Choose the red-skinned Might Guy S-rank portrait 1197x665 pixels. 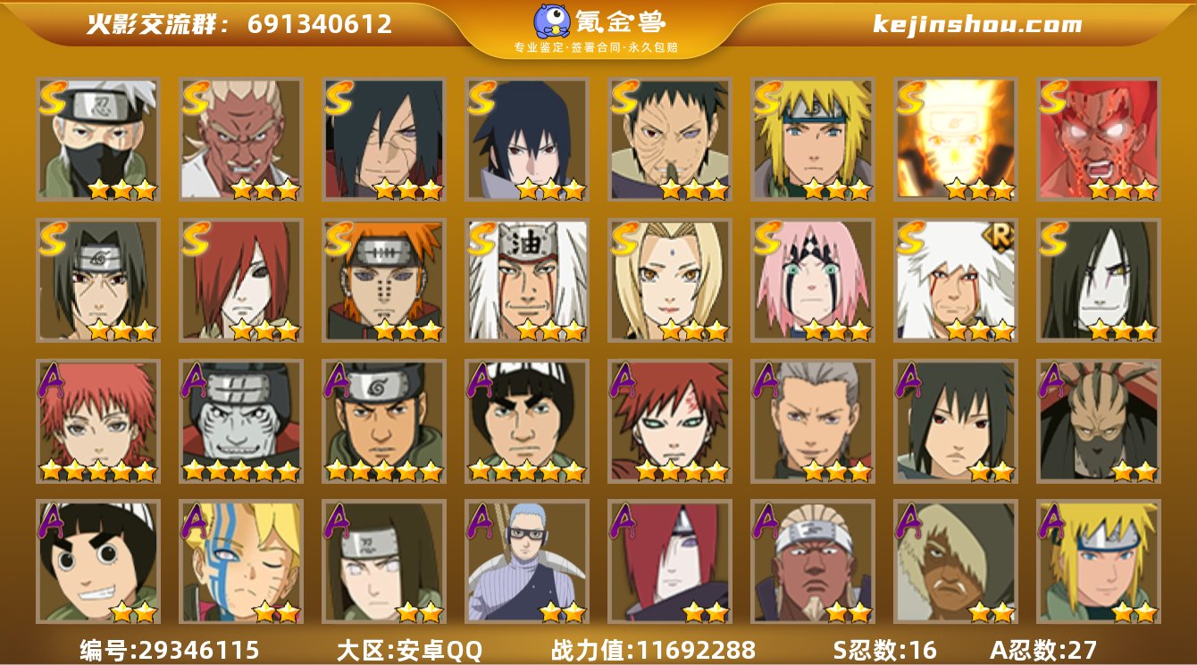point(1098,139)
